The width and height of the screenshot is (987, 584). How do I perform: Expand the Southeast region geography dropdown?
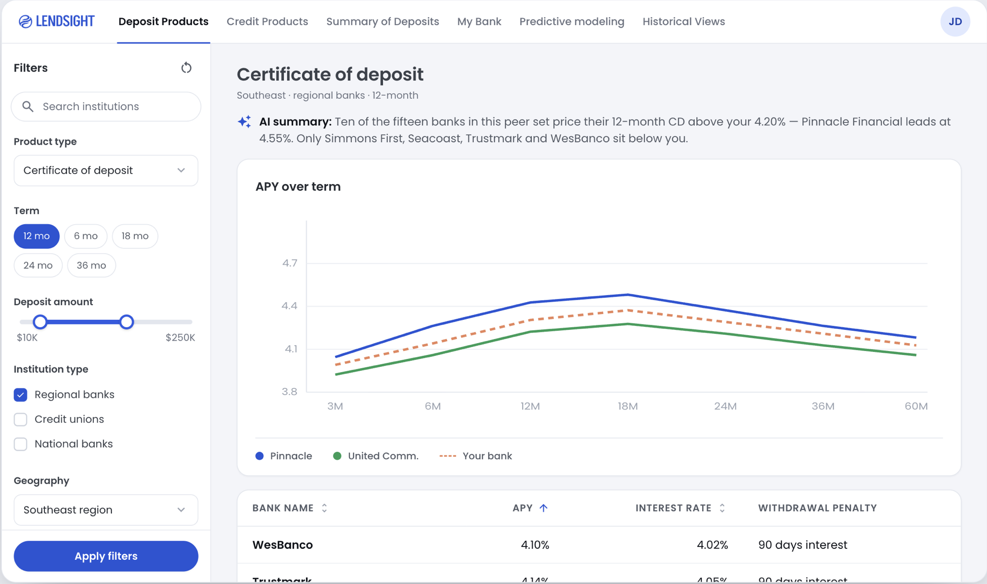(x=106, y=510)
